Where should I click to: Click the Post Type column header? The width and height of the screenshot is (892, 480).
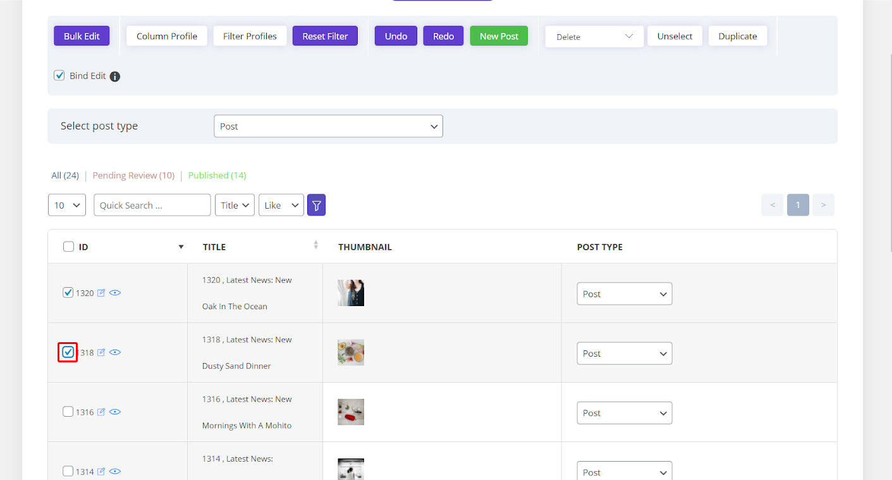pos(600,247)
